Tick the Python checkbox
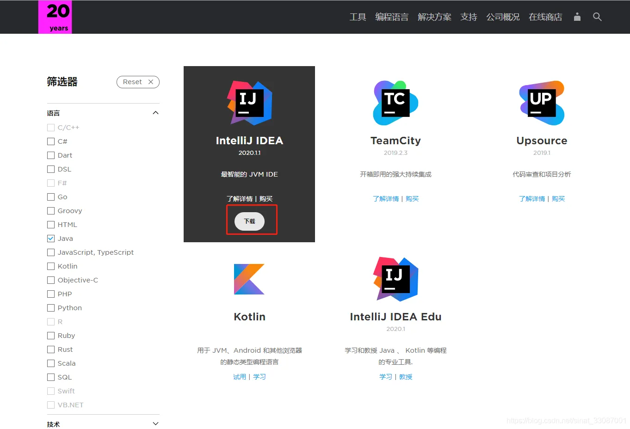Viewport: 630px width, 429px height. 51,308
